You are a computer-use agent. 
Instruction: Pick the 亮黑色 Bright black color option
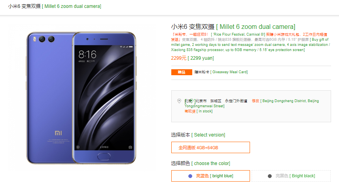291,176
